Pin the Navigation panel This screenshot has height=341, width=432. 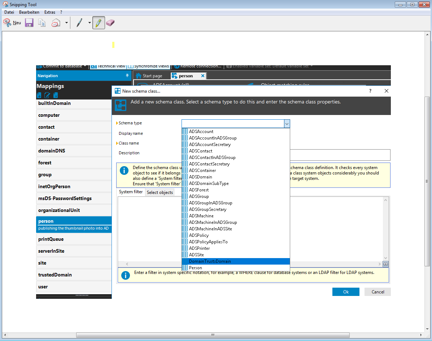pos(127,75)
